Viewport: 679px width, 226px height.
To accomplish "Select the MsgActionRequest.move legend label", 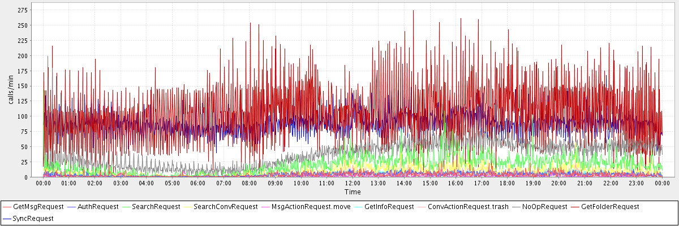I will coord(311,207).
